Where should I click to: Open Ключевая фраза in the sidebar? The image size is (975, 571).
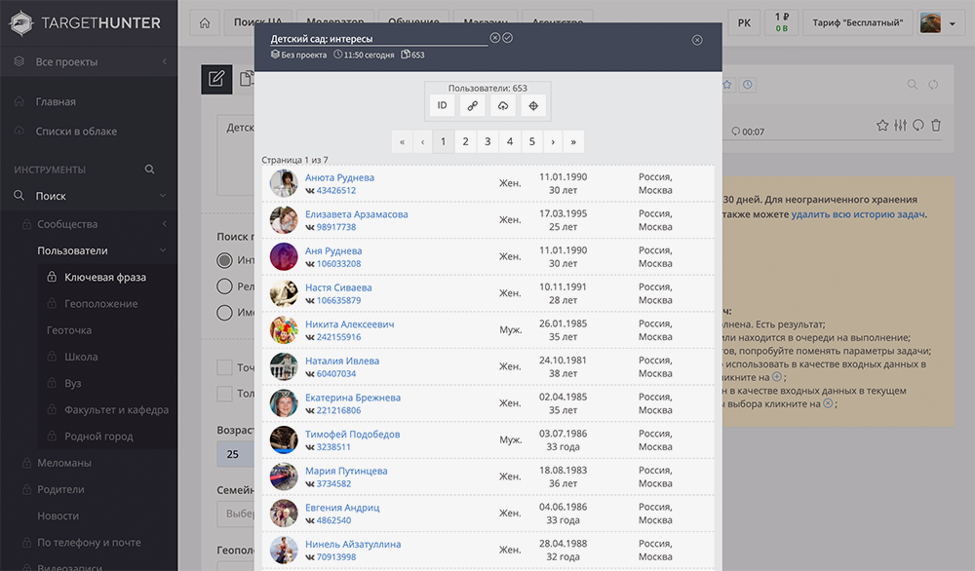pos(104,277)
